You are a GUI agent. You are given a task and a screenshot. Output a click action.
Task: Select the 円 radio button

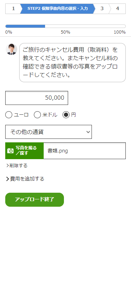[66, 115]
